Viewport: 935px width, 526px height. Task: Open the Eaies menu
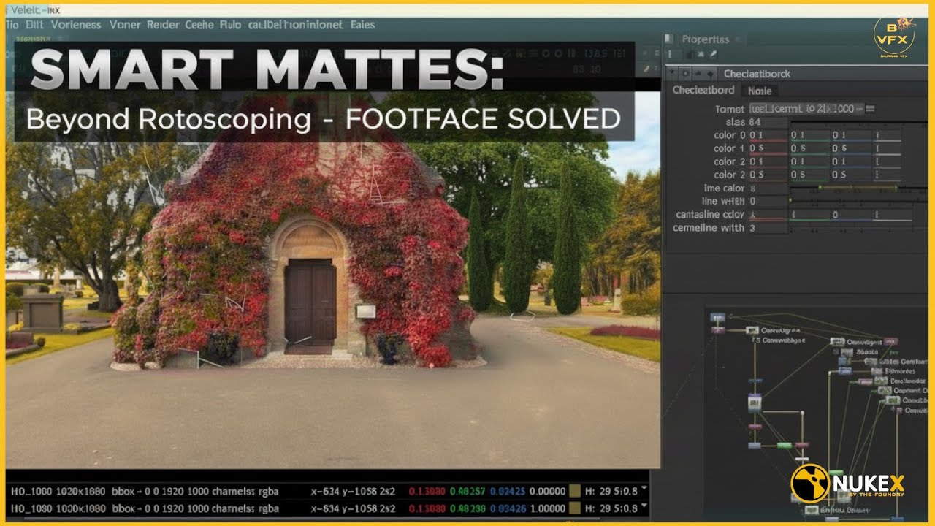[x=362, y=25]
